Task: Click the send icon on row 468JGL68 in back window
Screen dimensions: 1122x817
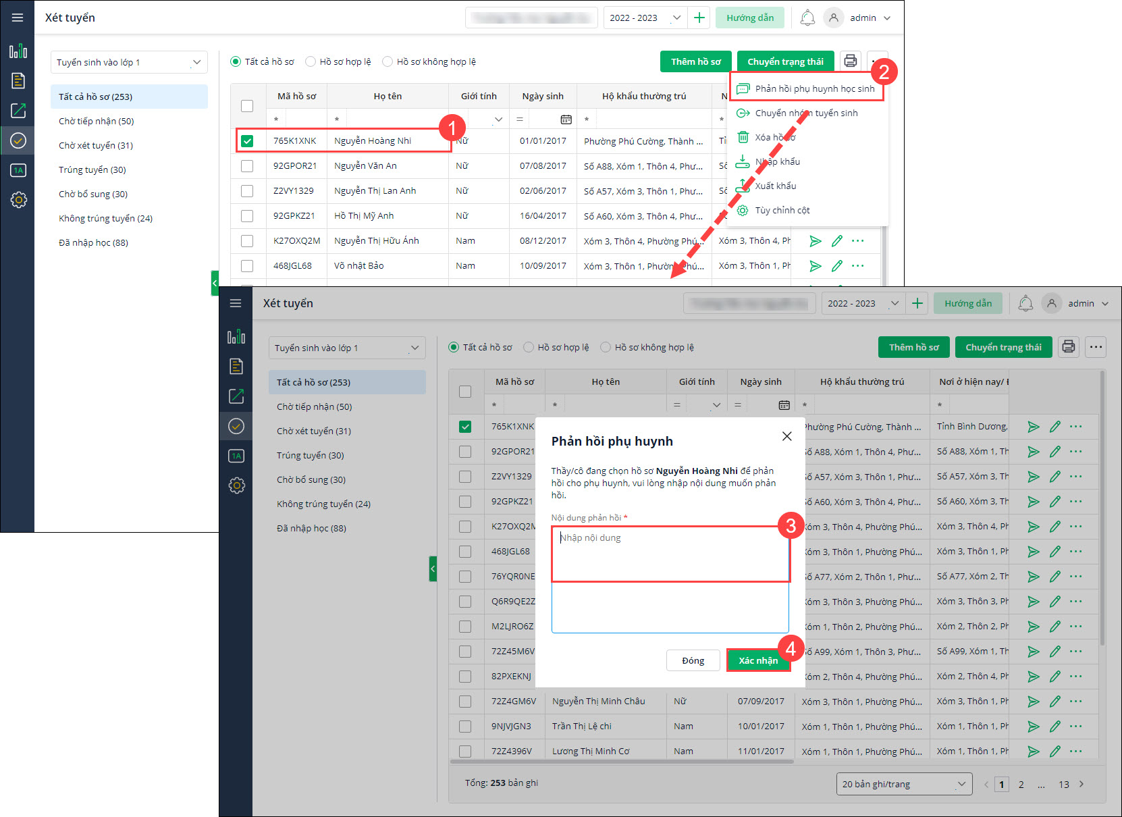Action: (816, 266)
